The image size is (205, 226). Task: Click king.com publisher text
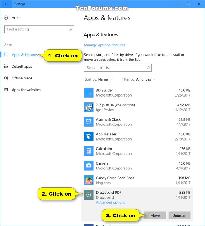(x=103, y=183)
